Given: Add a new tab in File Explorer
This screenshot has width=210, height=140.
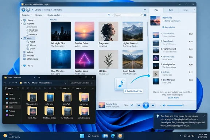Looking at the screenshot, I should point(39,77).
